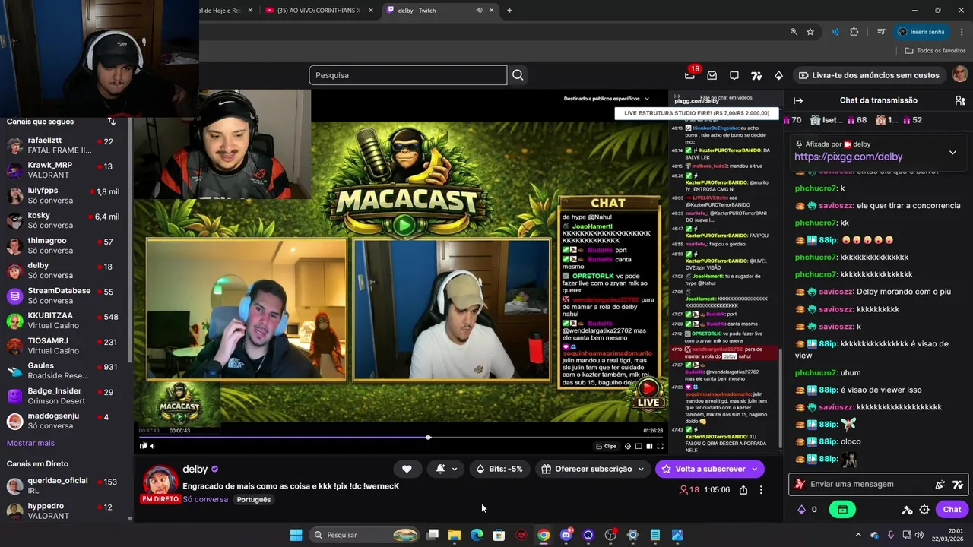Open the player settings gear

(x=627, y=446)
